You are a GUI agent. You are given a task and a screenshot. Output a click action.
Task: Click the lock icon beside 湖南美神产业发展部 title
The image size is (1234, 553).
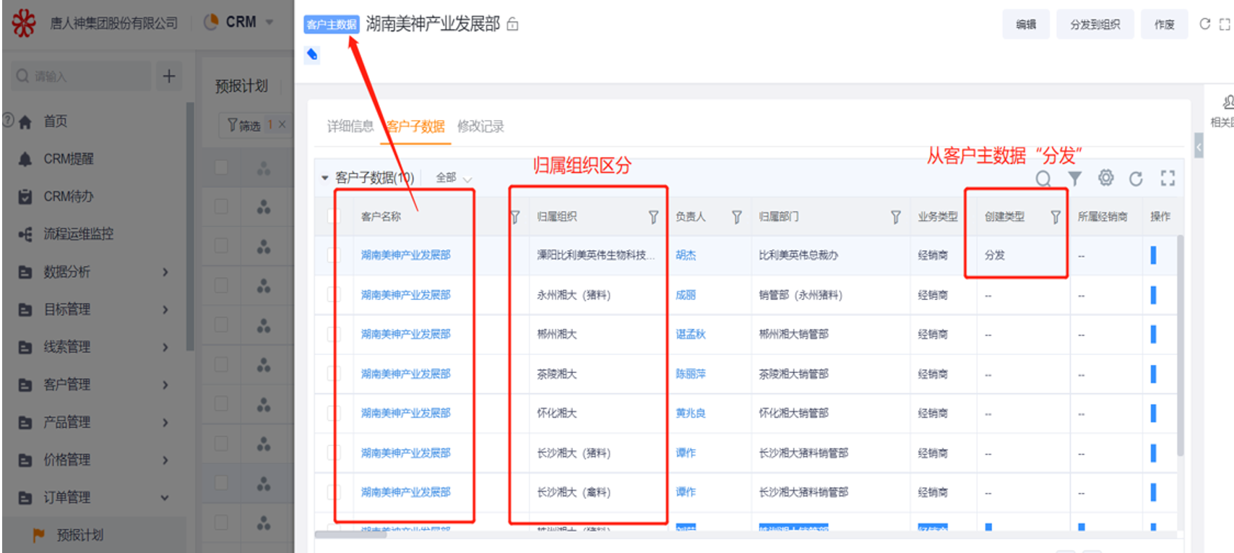tap(512, 25)
